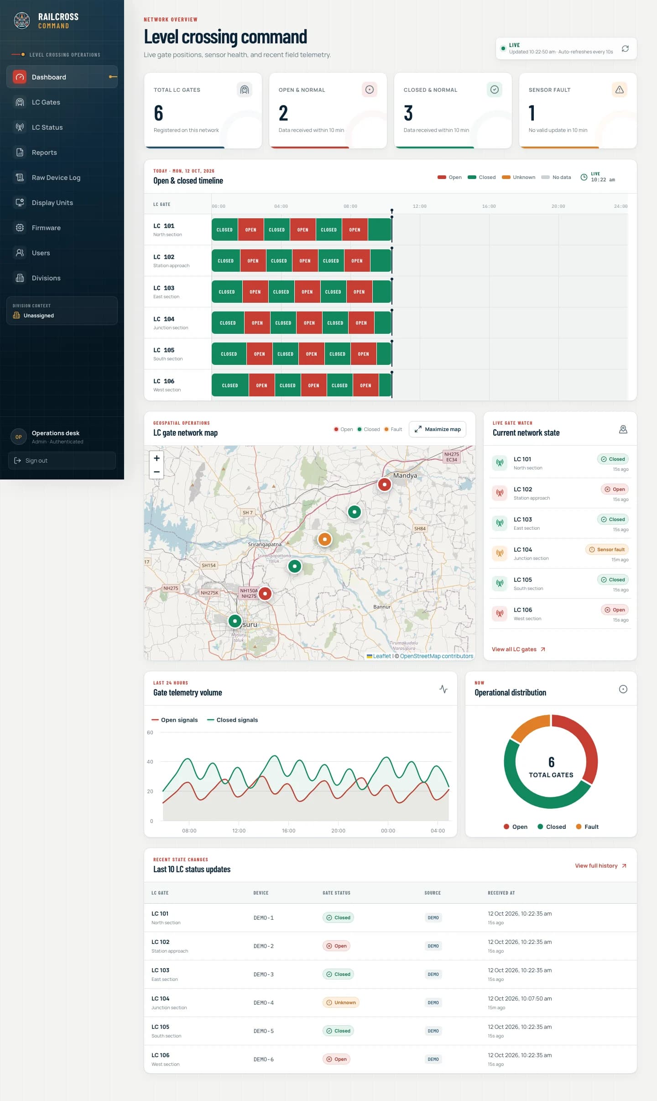657x1101 pixels.
Task: Click the pulse icon on telemetry volume
Action: (x=443, y=689)
